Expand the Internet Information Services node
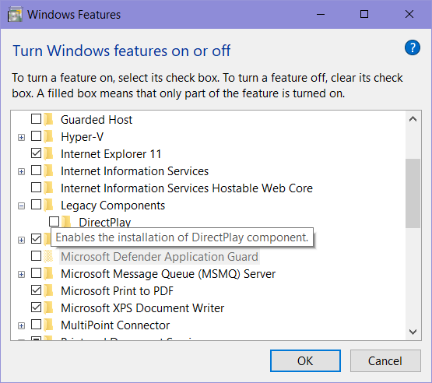Screen dimensions: 432x383 pyautogui.click(x=21, y=172)
